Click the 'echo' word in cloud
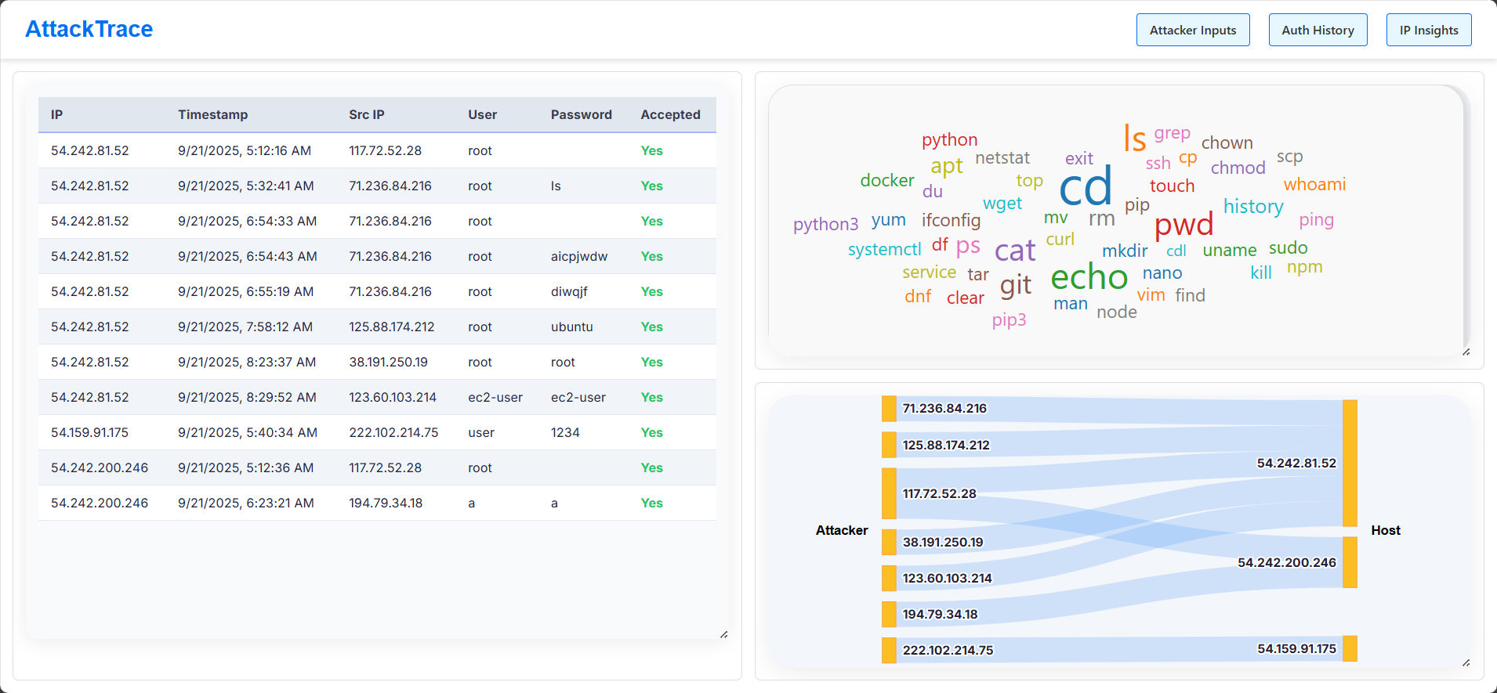 (1089, 276)
